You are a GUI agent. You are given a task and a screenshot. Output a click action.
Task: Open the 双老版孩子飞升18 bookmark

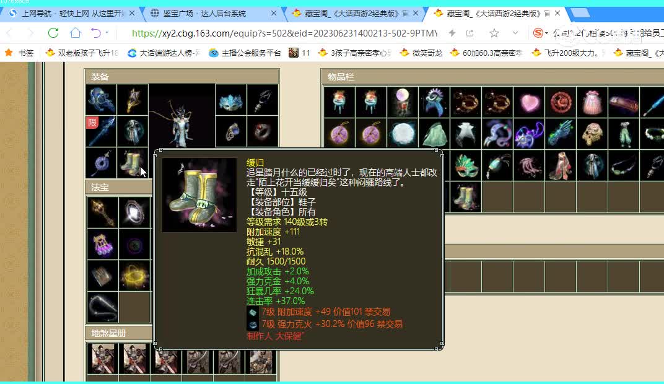[x=82, y=53]
